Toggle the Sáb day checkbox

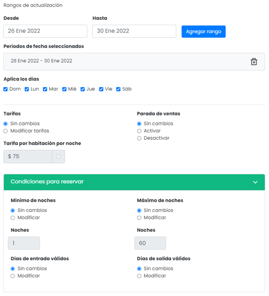coord(118,89)
